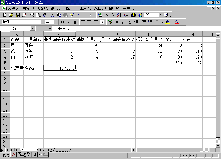Screen dimensions: 221x159
Task: Toggle bold formatting
Action: [x=62, y=22]
